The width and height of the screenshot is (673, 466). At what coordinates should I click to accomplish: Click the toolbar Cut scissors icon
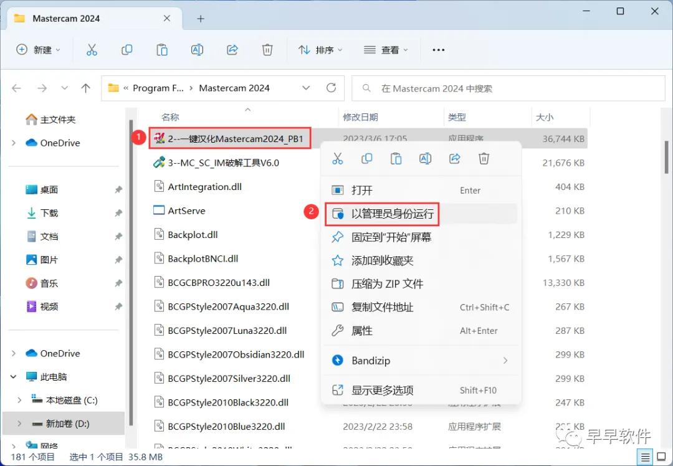92,50
